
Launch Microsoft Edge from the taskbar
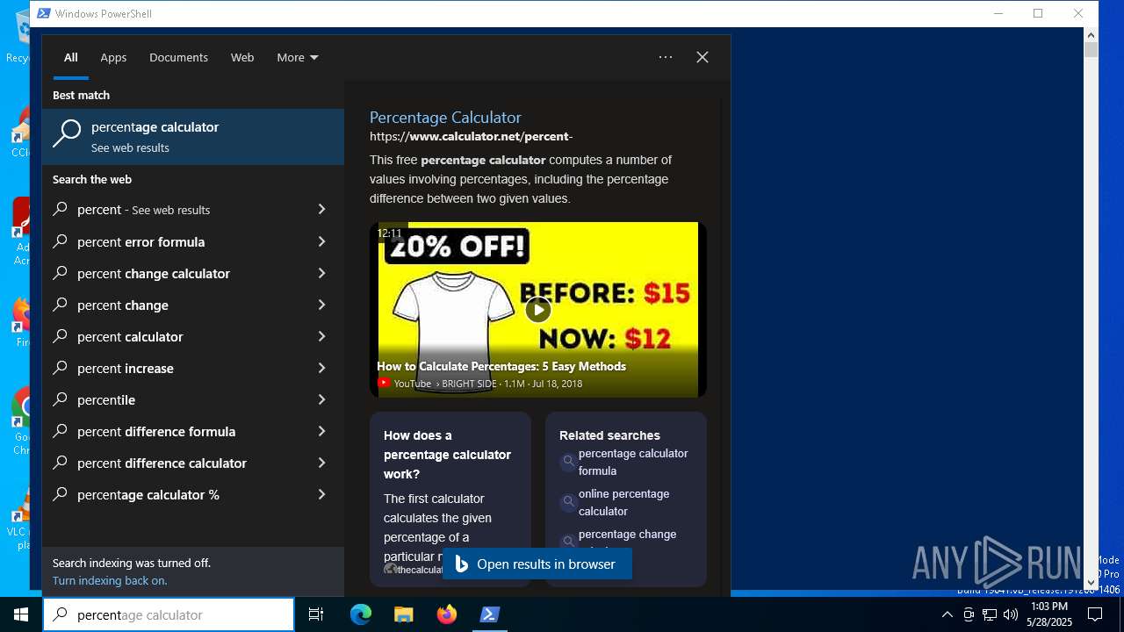(x=361, y=614)
